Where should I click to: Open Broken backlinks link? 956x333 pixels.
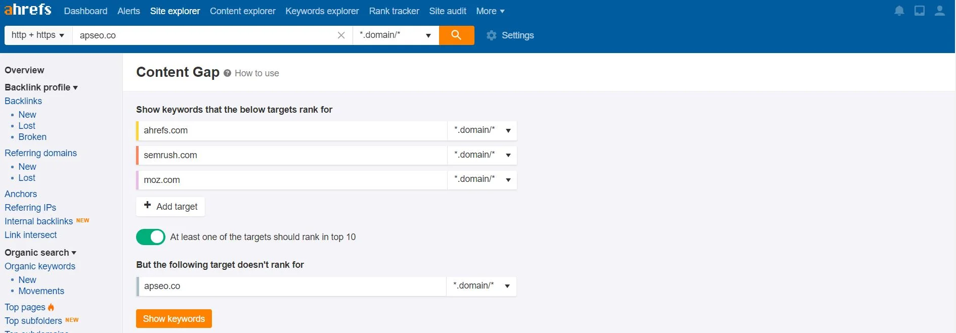32,137
